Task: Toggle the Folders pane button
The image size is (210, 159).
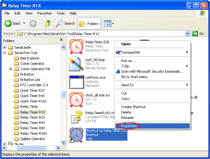Action: pos(89,24)
